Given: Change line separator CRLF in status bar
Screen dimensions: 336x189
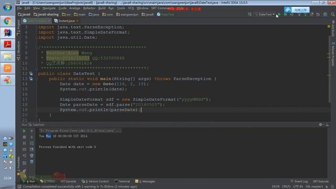Looking at the screenshot, I should click(x=286, y=186).
